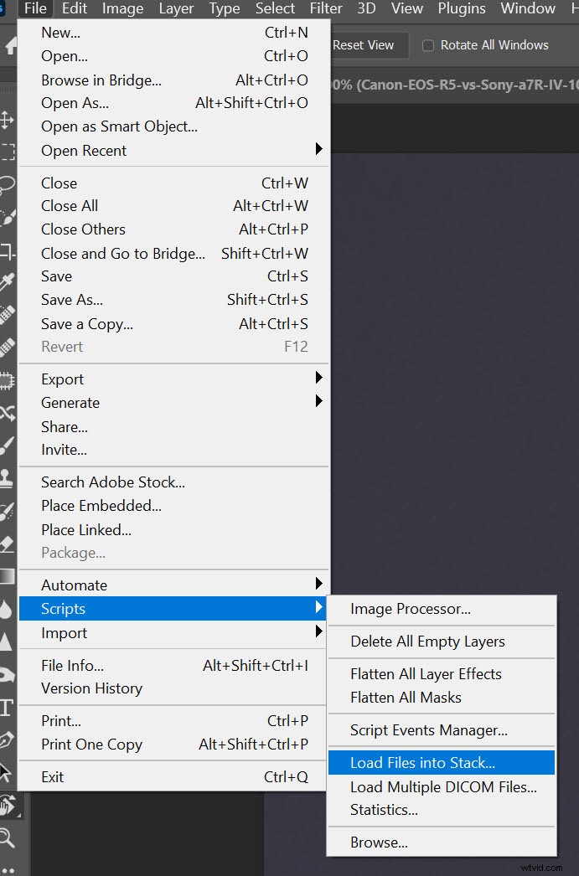Select the Horizontal Type tool
The image size is (579, 876).
pyautogui.click(x=7, y=708)
